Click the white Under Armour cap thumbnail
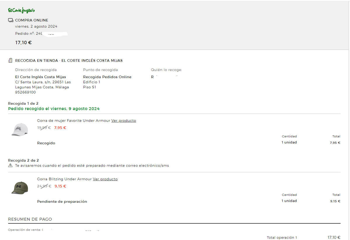The width and height of the screenshot is (350, 240). pos(20,129)
